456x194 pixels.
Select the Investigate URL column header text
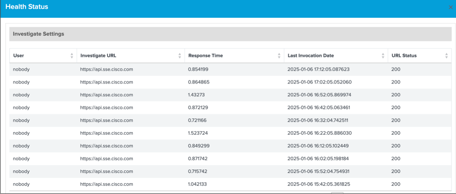click(x=98, y=56)
